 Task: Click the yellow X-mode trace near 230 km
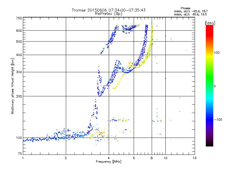pos(115,88)
